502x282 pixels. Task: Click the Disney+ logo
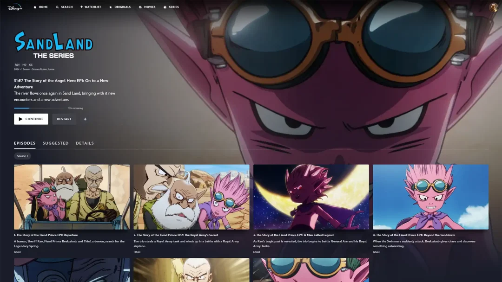tap(15, 7)
